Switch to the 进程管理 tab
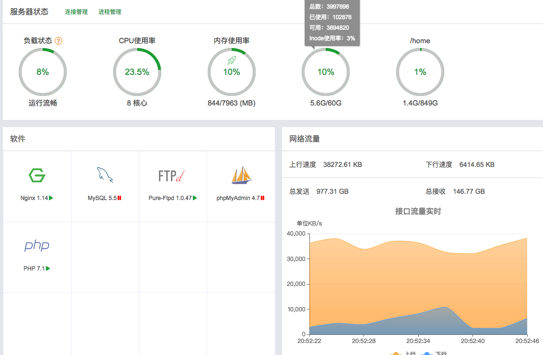 (x=110, y=12)
